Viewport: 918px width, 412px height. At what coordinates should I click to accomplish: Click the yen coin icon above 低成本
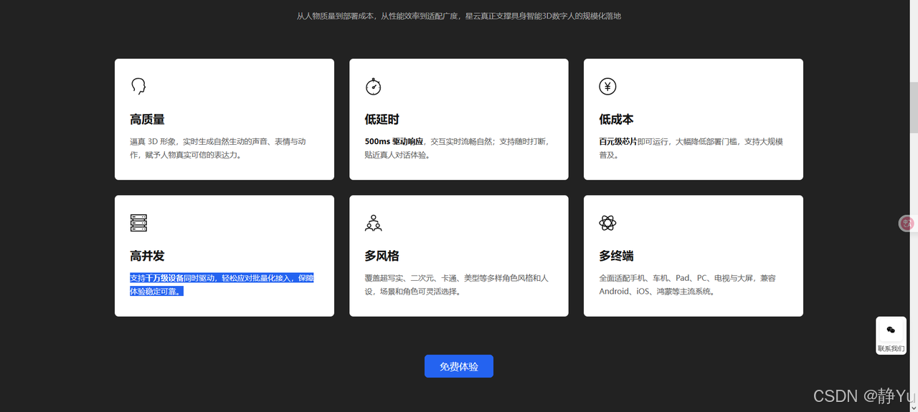pos(607,87)
